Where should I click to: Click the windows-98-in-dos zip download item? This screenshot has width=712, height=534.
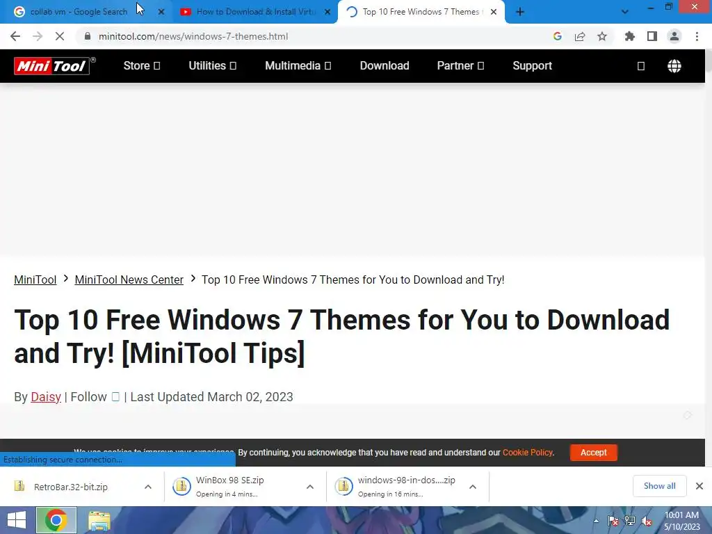point(395,486)
